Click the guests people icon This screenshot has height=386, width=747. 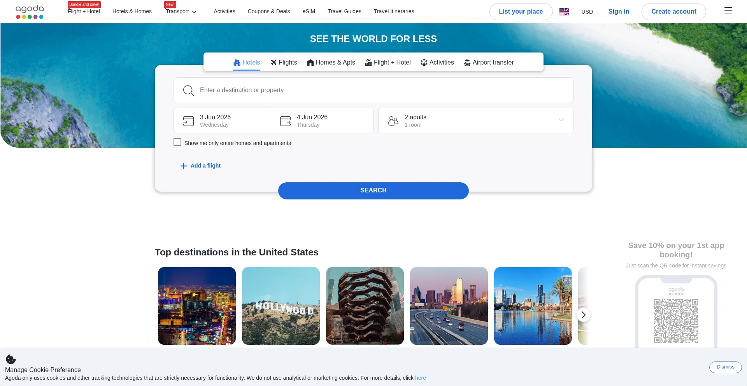click(x=393, y=121)
